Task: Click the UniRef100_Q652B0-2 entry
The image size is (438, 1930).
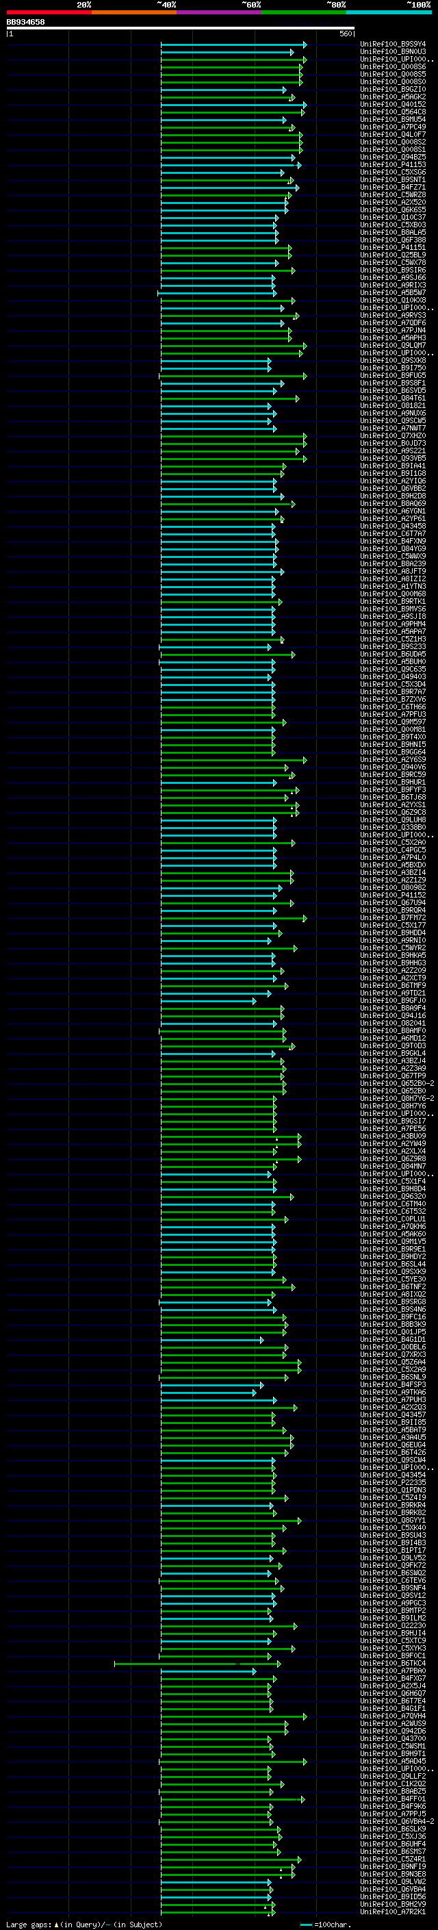Action: [398, 1083]
